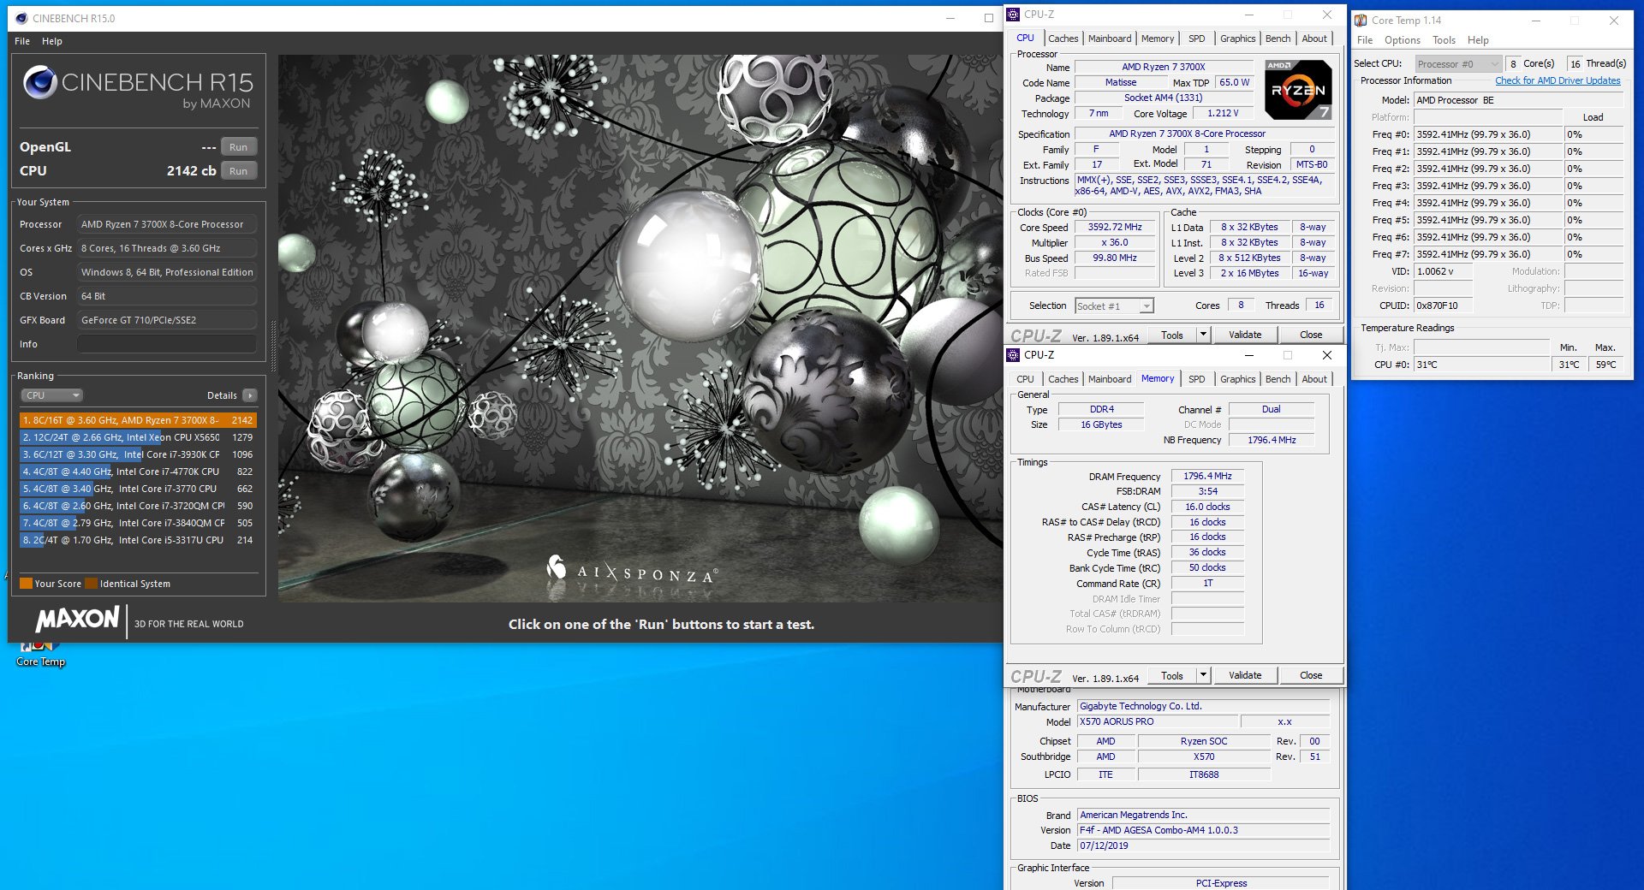Open Tools dropdown arrow in top CPU-Z window

[x=1203, y=335]
